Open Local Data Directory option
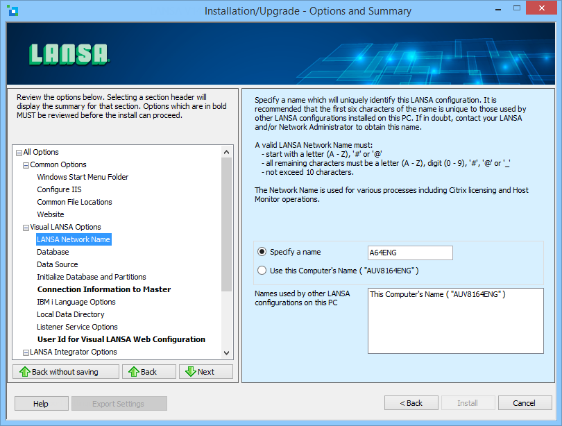The height and width of the screenshot is (426, 562). pos(71,314)
